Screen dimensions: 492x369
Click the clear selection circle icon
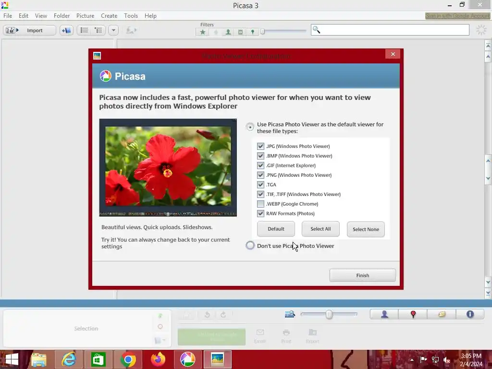[160, 327]
